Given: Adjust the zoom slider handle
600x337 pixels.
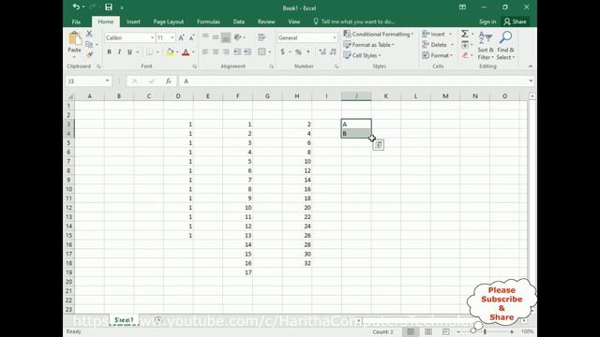Looking at the screenshot, I should click(485, 331).
